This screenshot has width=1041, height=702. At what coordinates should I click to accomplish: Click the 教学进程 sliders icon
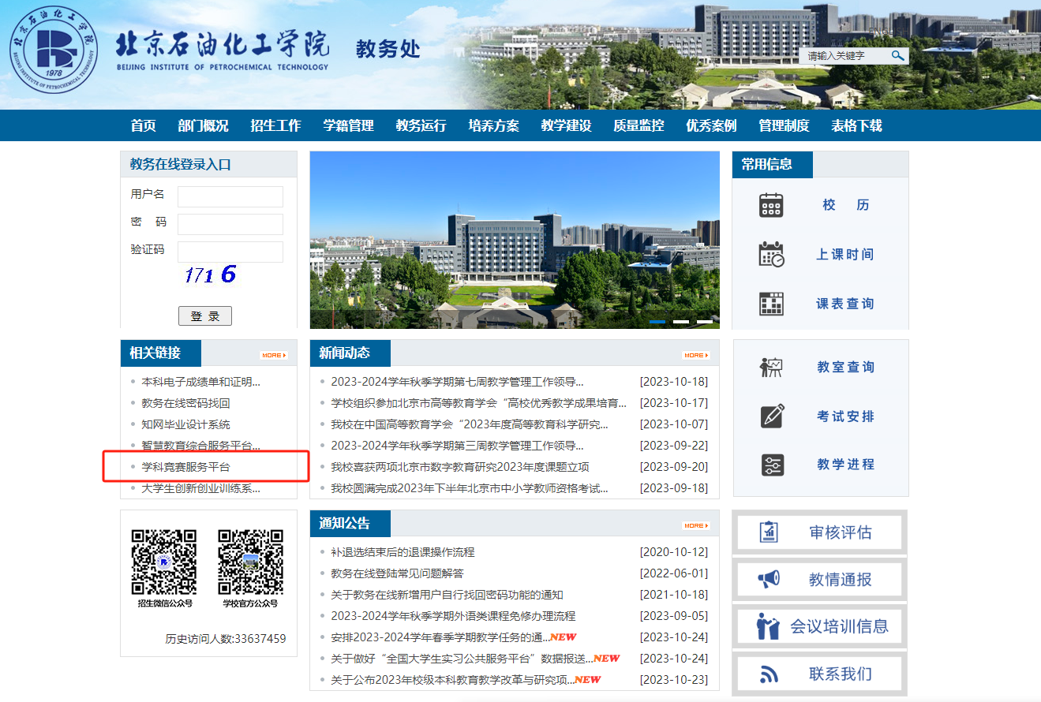[772, 465]
